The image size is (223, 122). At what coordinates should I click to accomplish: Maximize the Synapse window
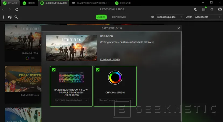pos(211,3)
